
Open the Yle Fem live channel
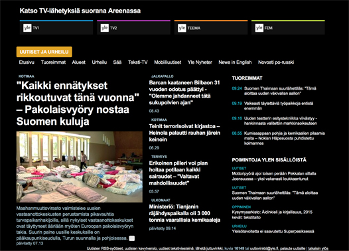[x=288, y=27]
